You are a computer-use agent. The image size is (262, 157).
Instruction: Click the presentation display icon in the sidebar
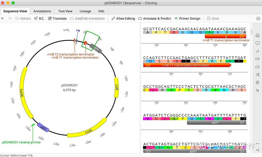(257, 43)
